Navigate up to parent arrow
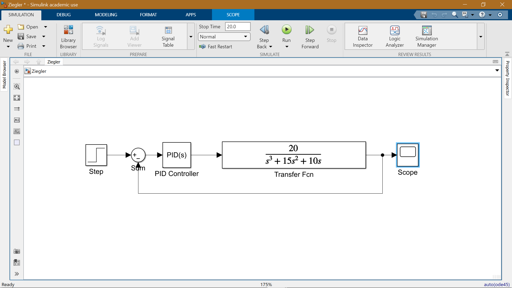The height and width of the screenshot is (288, 512). point(39,62)
